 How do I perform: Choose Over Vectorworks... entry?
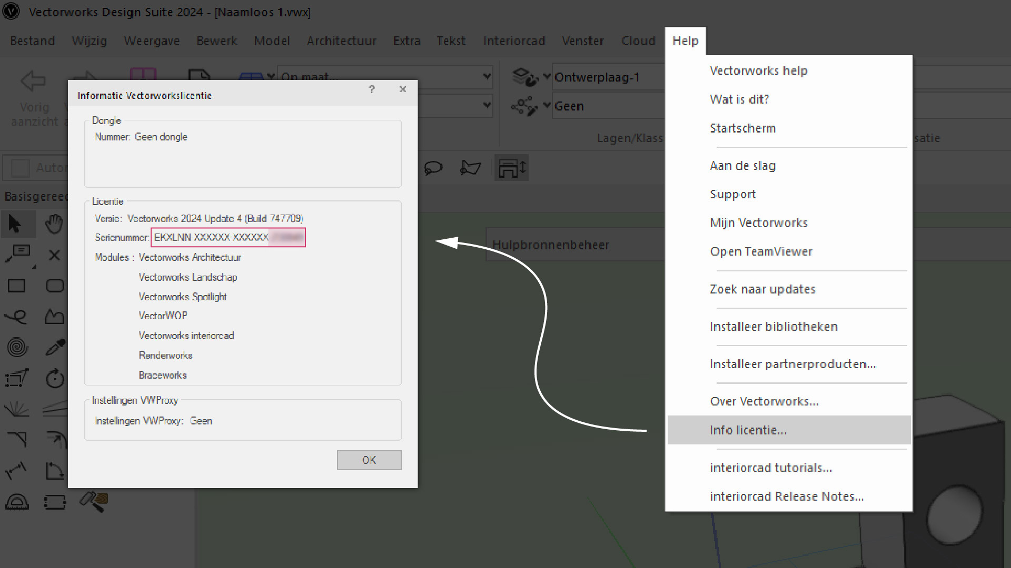[789, 402]
